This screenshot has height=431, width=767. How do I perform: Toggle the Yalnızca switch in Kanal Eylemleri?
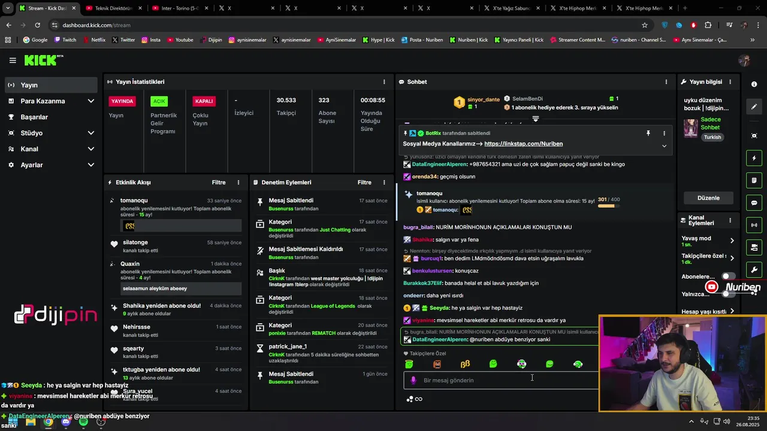729,294
